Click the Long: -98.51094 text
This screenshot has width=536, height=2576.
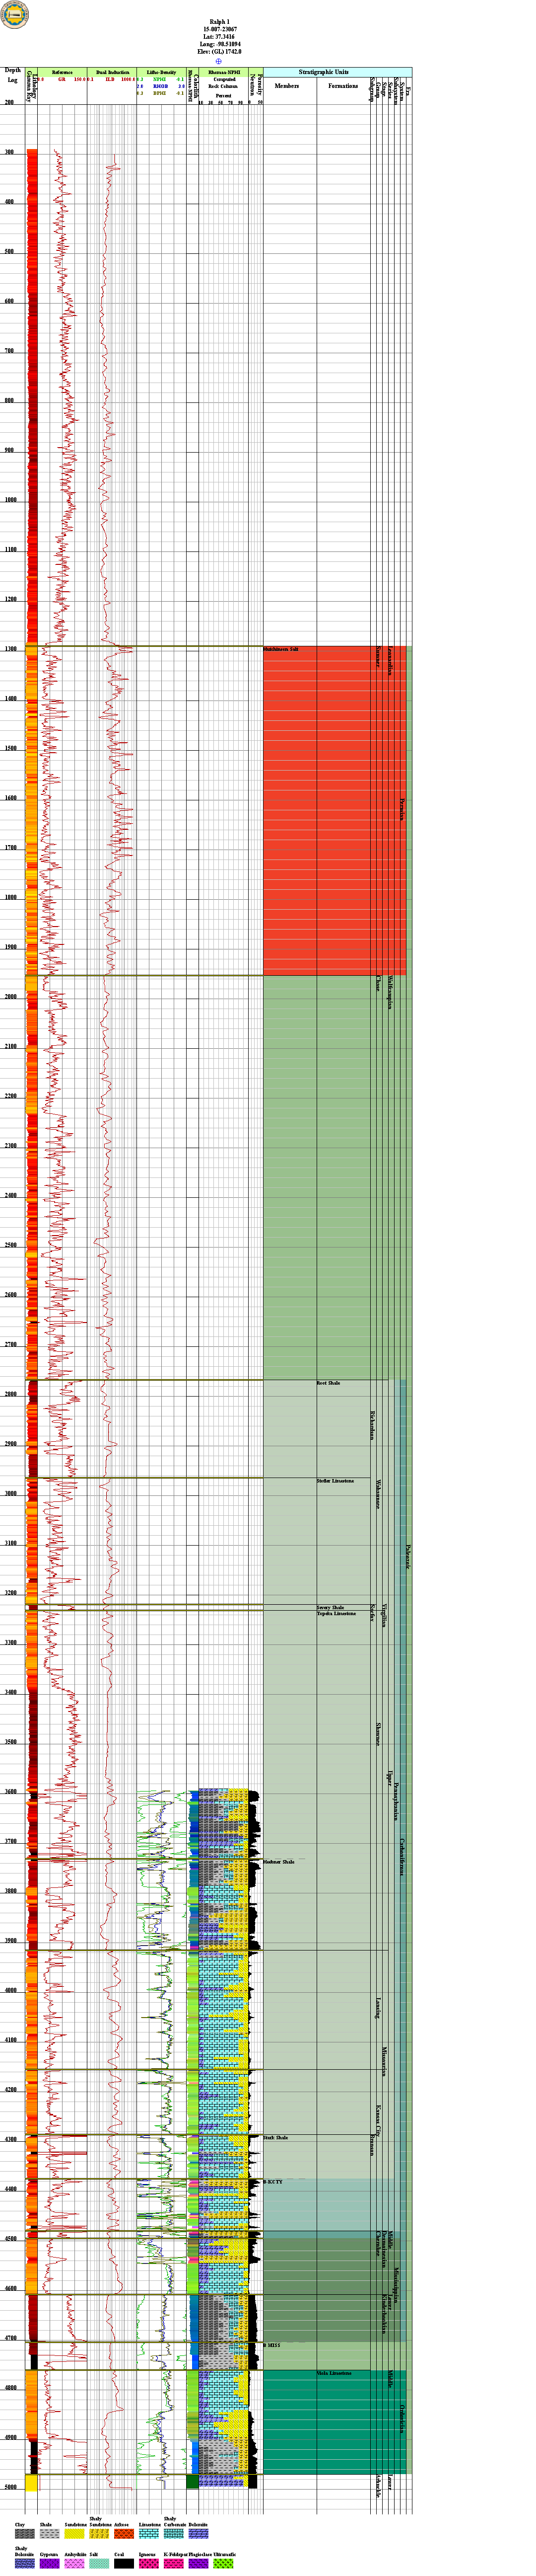point(218,44)
